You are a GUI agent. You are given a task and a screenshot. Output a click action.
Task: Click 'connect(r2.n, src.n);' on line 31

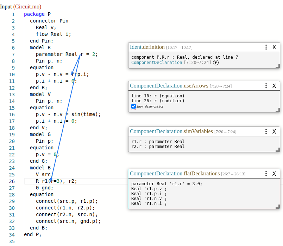pyautogui.click(x=67, y=214)
